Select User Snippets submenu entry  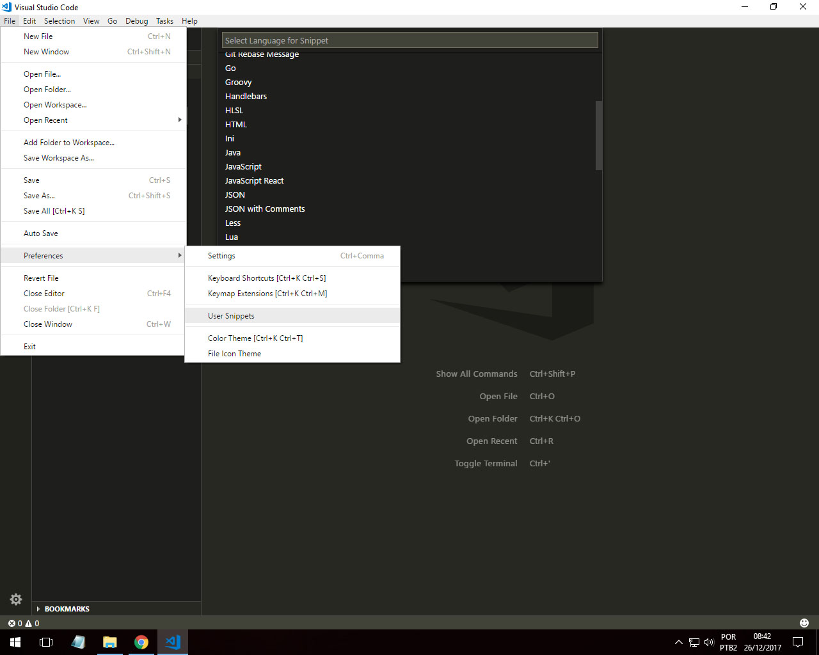[292, 316]
